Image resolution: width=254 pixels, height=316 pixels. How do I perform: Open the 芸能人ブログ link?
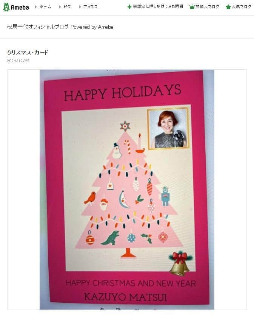coord(207,7)
